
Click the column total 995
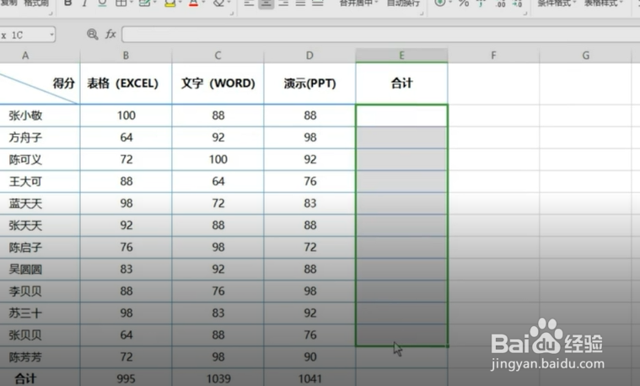[x=126, y=378]
